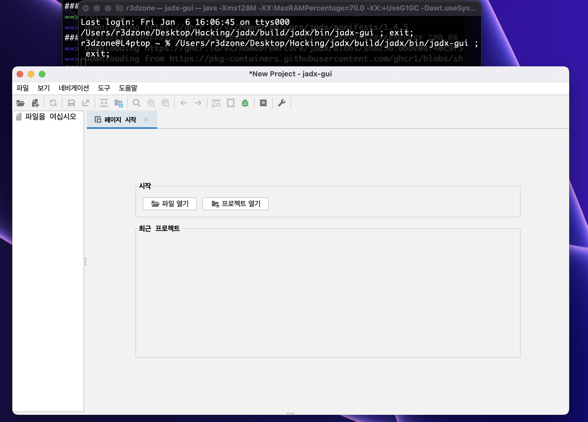Click the save project disk icon
Screen dimensions: 588x422
click(x=71, y=103)
